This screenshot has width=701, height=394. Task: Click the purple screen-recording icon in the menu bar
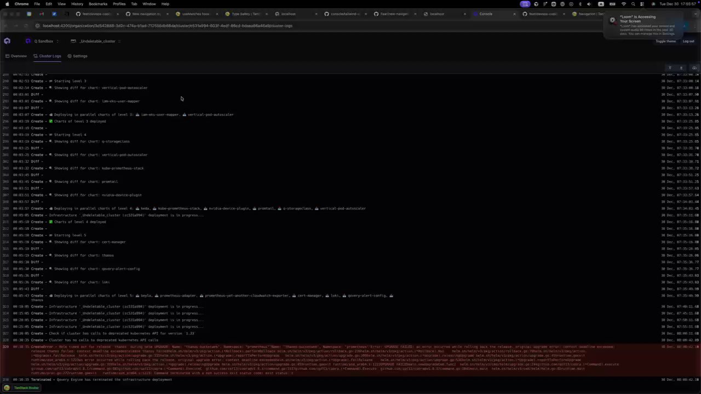(x=526, y=4)
